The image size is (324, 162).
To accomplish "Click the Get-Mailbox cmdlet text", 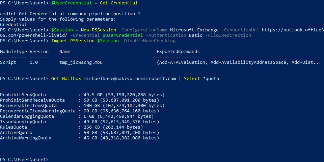I will tap(66, 79).
